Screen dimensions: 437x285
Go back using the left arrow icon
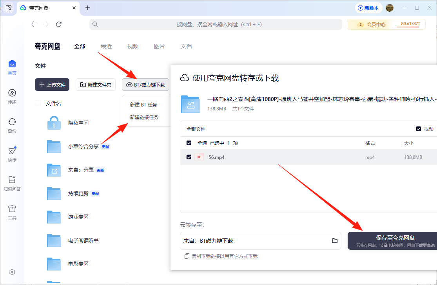coord(34,24)
